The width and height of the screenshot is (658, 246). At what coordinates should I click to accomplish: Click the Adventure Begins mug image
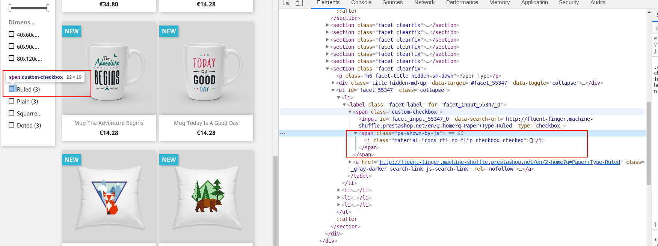click(109, 68)
